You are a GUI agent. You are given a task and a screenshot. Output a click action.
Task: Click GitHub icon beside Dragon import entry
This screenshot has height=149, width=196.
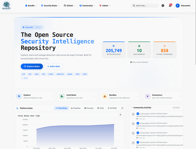point(133,133)
